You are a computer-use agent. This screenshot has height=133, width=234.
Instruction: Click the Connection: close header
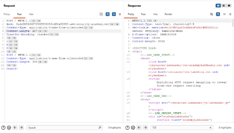[x=146, y=38]
